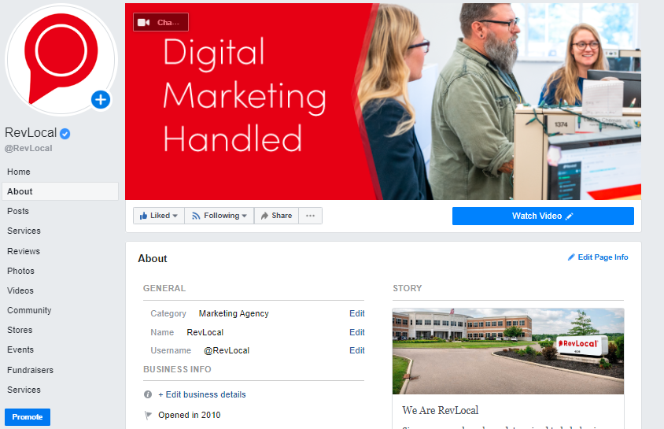The image size is (664, 429).
Task: Open Photos in the sidebar
Action: (20, 271)
